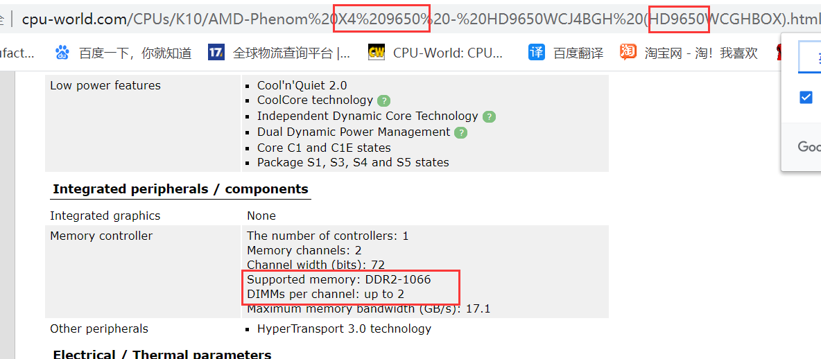The image size is (821, 359).
Task: Open the 淘宝网 - 淘！我喜欢 bookmark
Action: pyautogui.click(x=701, y=53)
